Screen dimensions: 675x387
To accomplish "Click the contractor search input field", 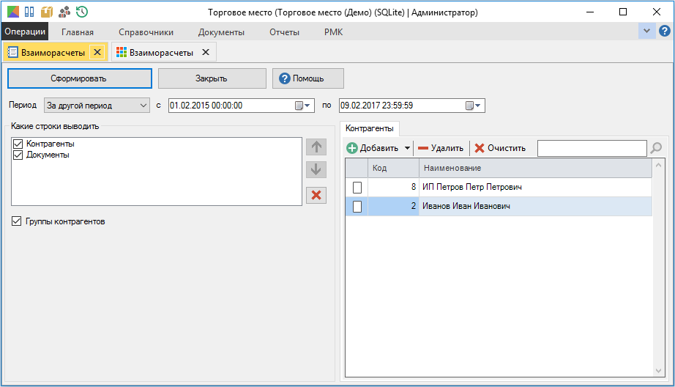I will (592, 148).
